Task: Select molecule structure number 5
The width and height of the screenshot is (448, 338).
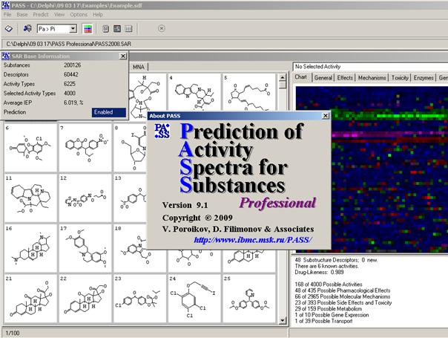Action: coord(248,92)
